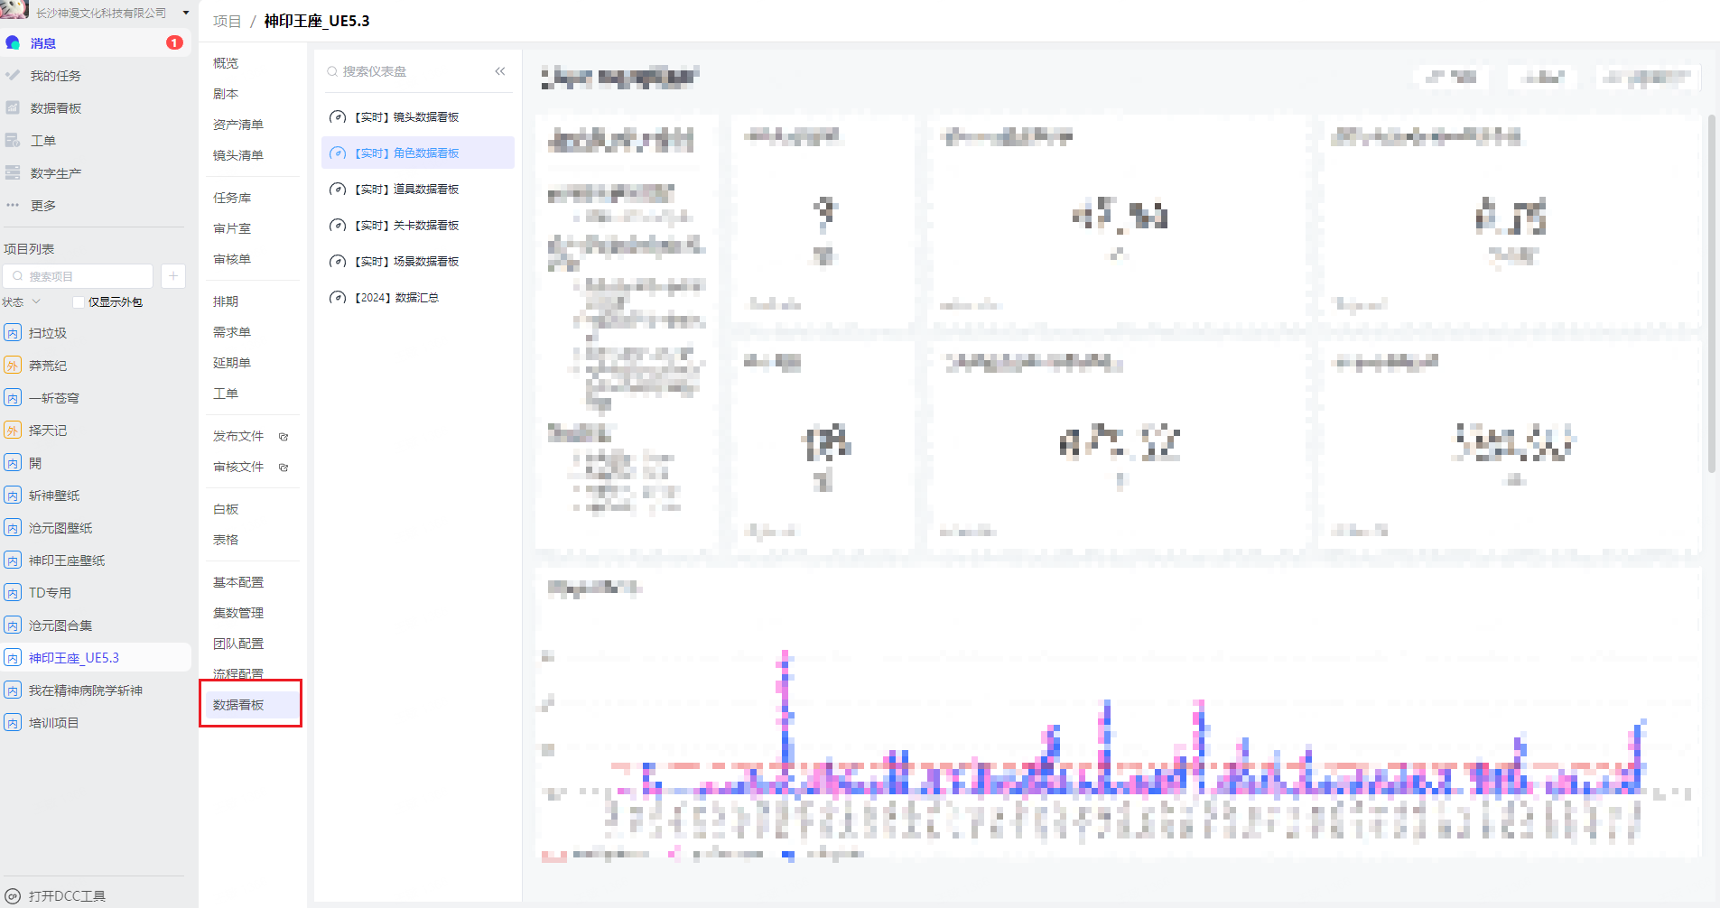Select the 神印王座_UE5.3 project
Image resolution: width=1720 pixels, height=908 pixels.
point(96,658)
